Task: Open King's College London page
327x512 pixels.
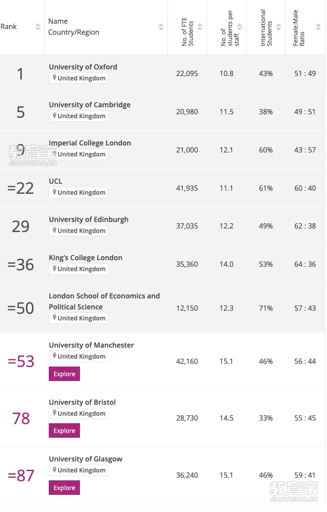Action: (86, 258)
